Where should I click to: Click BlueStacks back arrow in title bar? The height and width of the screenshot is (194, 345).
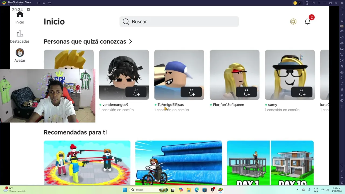(38, 3)
